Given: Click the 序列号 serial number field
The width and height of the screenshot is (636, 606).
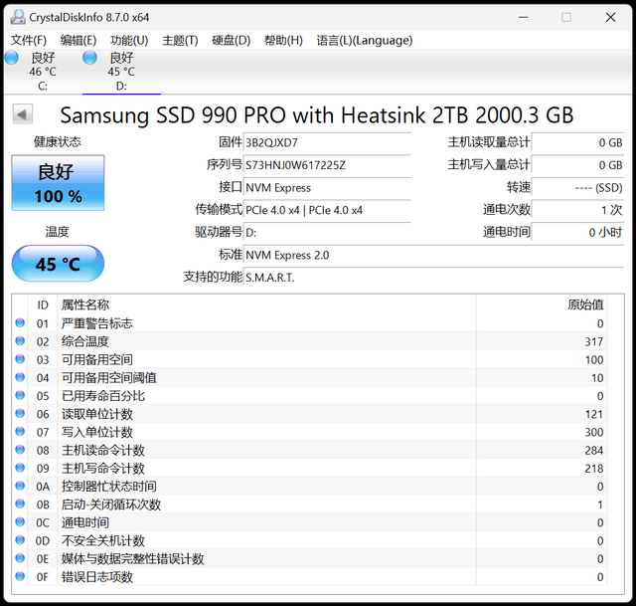Looking at the screenshot, I should pyautogui.click(x=327, y=165).
